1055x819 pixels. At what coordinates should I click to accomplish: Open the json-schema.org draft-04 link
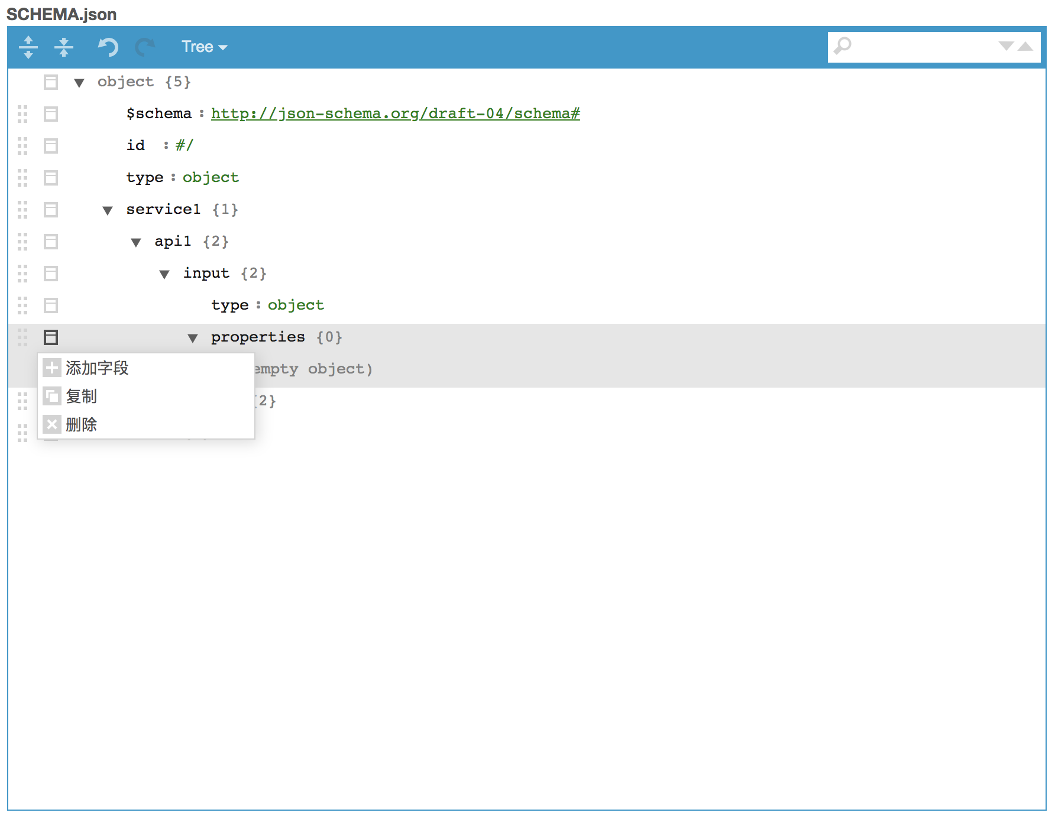396,113
